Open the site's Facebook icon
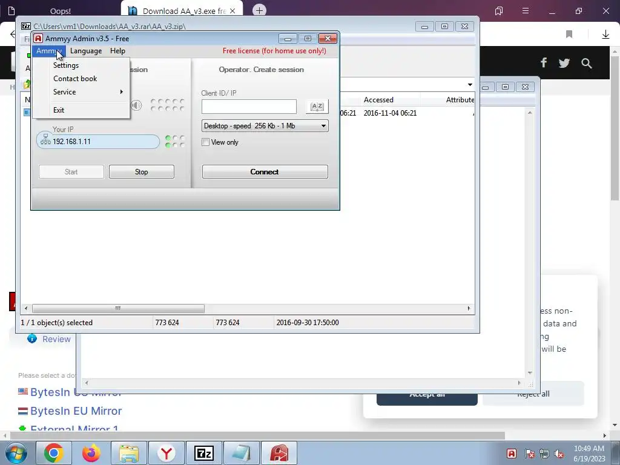Image resolution: width=620 pixels, height=465 pixels. (544, 63)
